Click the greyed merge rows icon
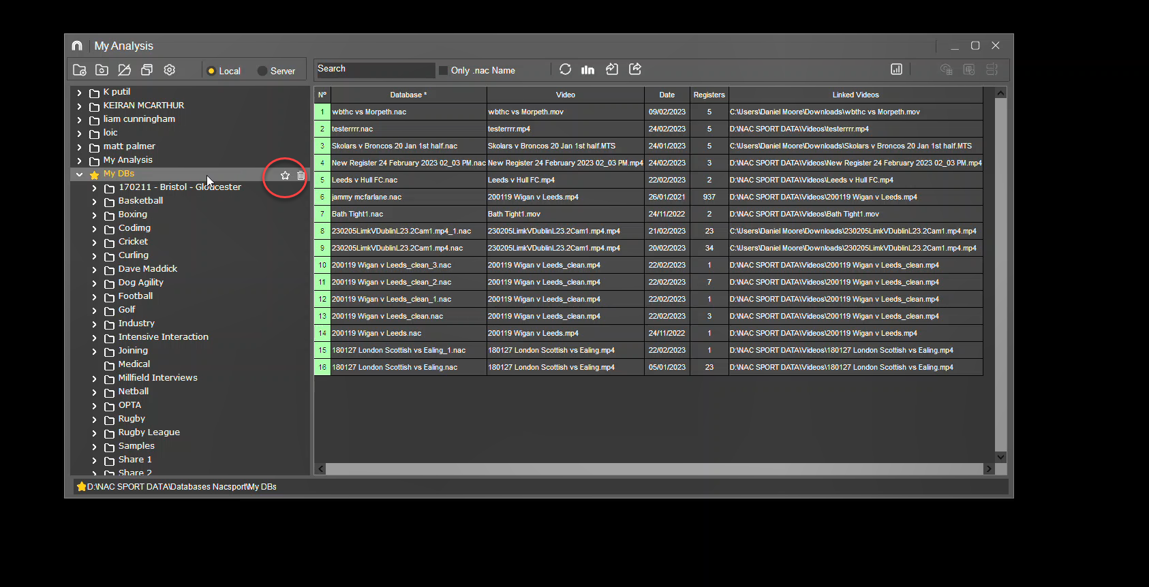 click(992, 69)
